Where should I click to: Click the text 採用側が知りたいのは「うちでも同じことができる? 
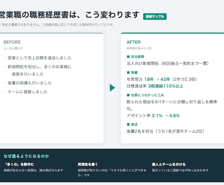[112, 170]
